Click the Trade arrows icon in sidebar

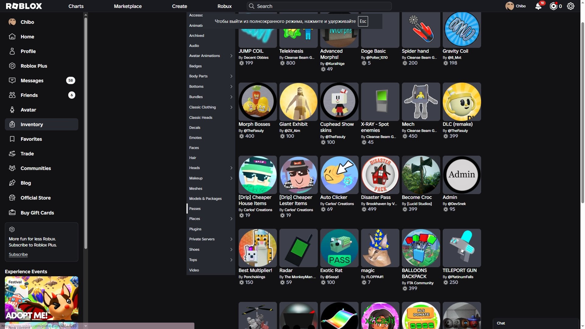point(12,154)
